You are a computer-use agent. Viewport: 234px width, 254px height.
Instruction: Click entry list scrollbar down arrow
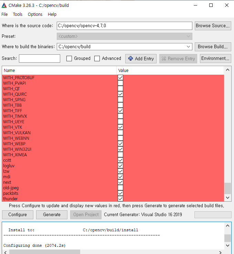227,198
